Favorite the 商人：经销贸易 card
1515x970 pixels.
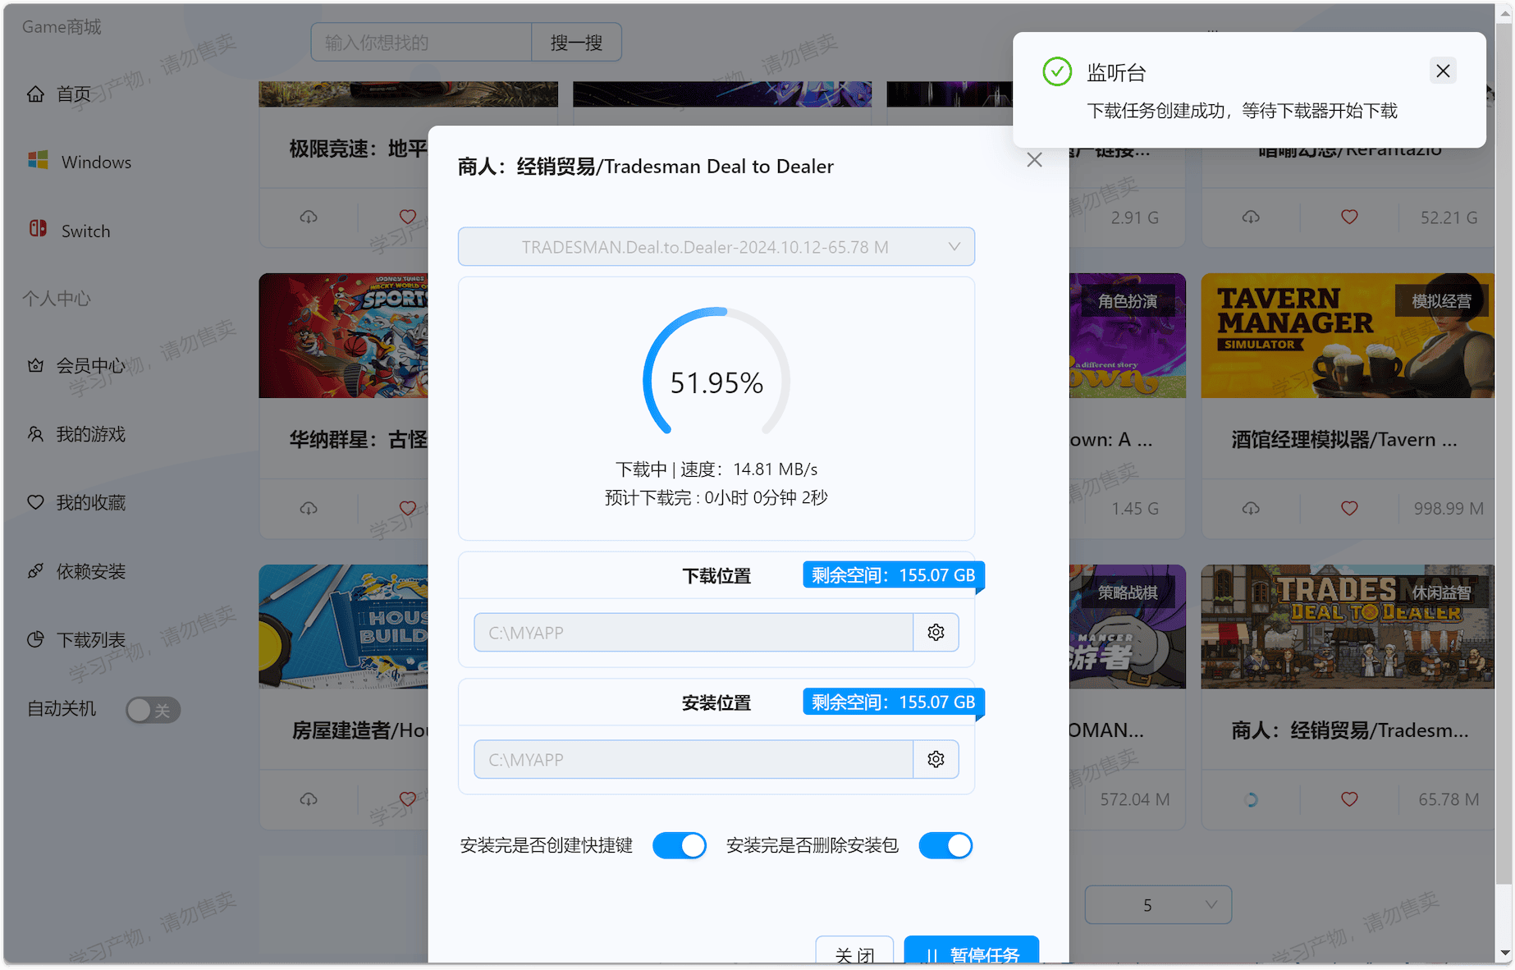click(x=1349, y=798)
